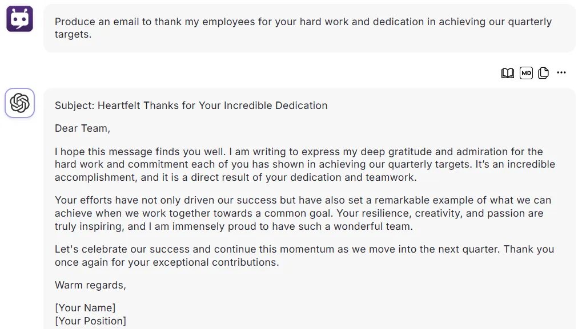Click the 'Dear Team,' greeting line
This screenshot has height=329, width=582.
[82, 128]
